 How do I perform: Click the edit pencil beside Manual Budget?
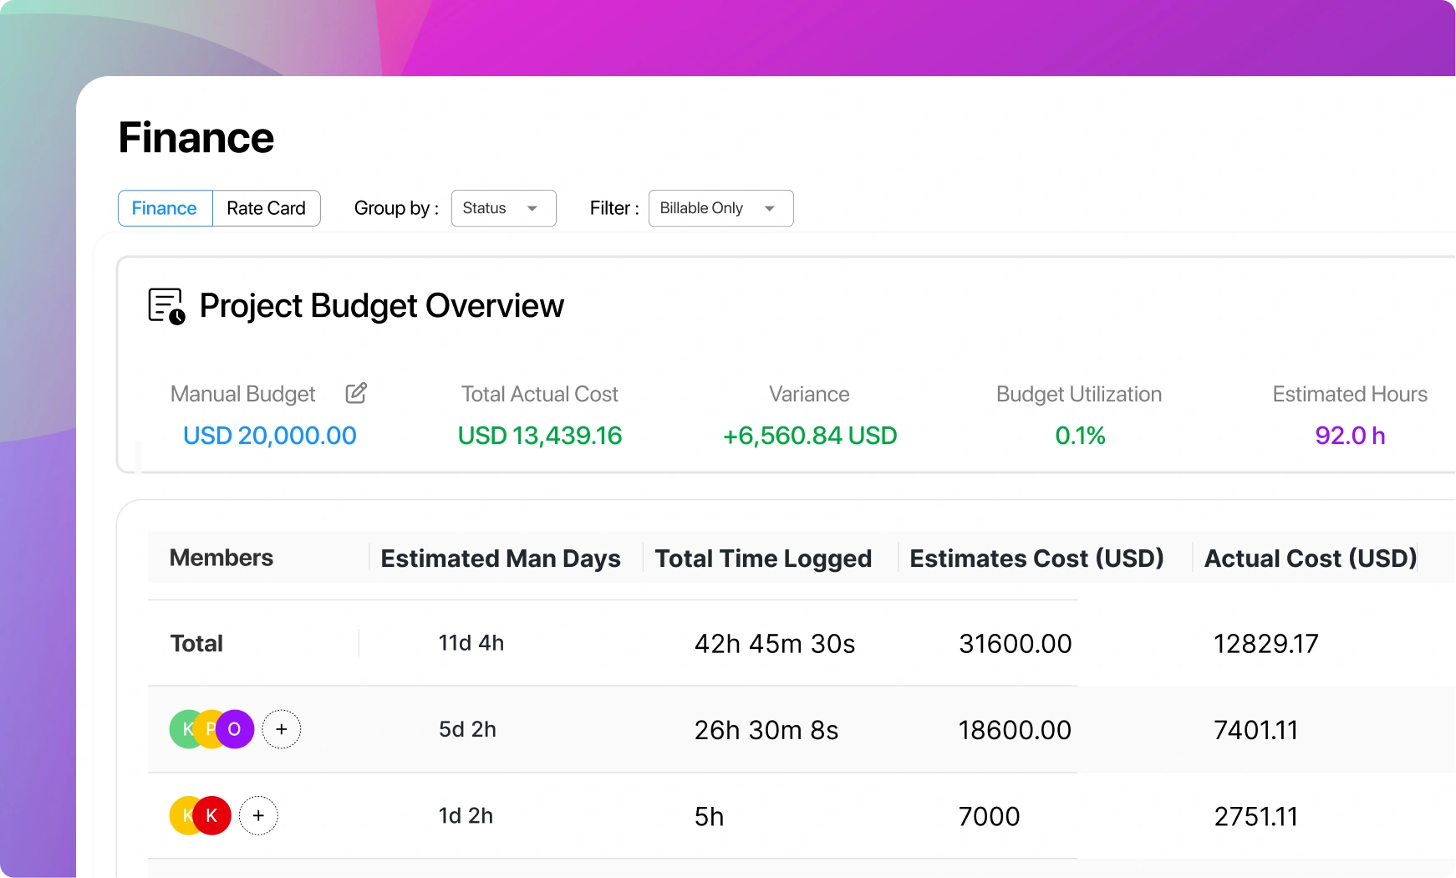(x=356, y=392)
